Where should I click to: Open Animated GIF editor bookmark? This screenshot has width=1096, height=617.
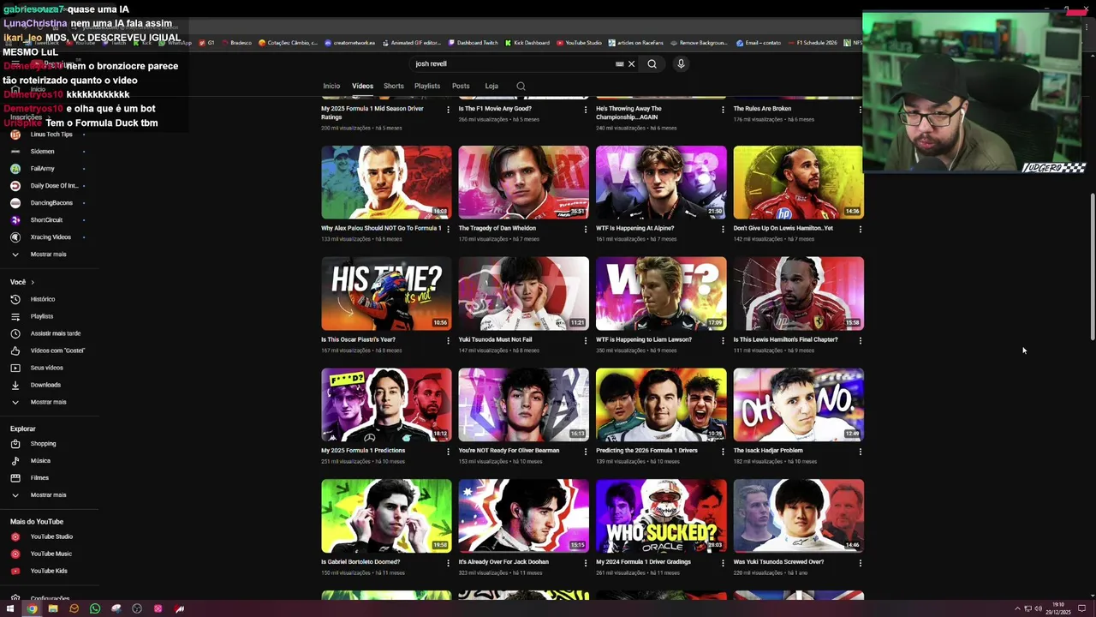(x=411, y=43)
